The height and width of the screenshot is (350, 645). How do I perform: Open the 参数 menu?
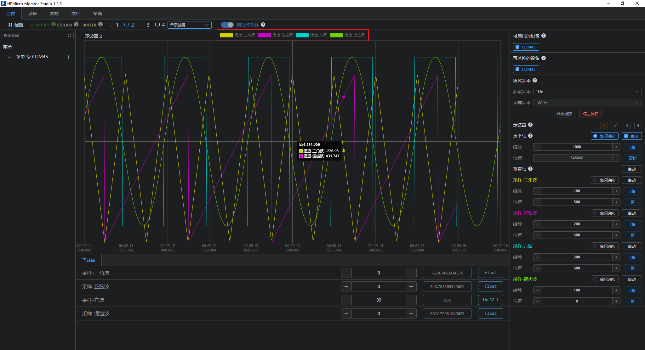[54, 14]
